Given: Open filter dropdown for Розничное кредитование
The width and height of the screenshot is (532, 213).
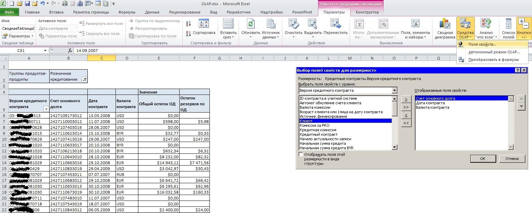Looking at the screenshot, I should coord(84,80).
